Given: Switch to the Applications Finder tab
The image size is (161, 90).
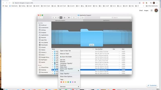Looking at the screenshot, I should tap(106, 20).
